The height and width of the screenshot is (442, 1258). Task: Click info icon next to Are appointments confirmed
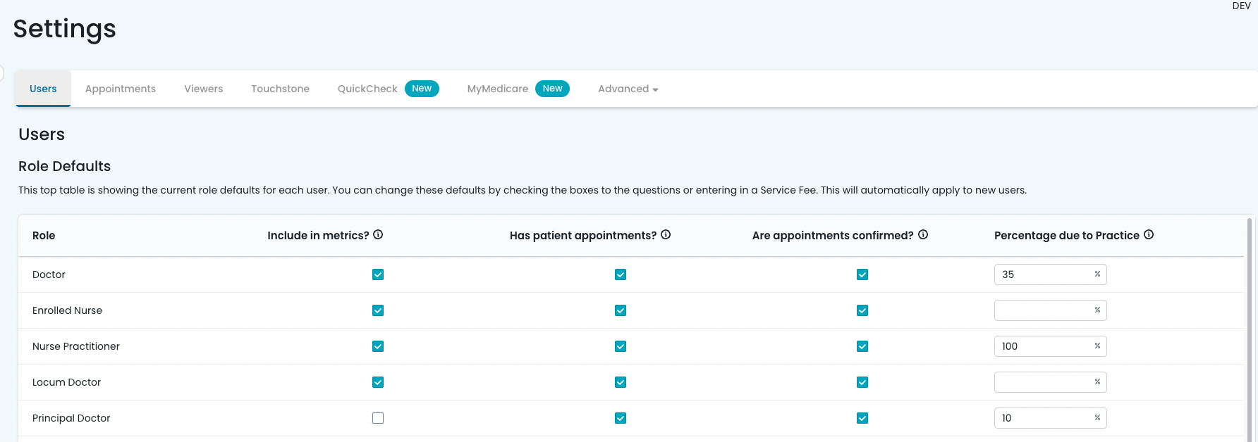coord(923,235)
